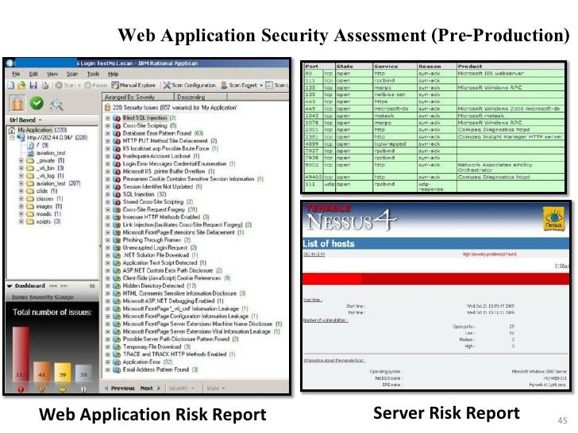Screen dimensions: 578x433
Task: Open the Tools menu
Action: pyautogui.click(x=93, y=74)
